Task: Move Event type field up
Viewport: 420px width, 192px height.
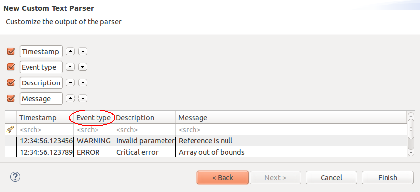Action: (x=70, y=67)
